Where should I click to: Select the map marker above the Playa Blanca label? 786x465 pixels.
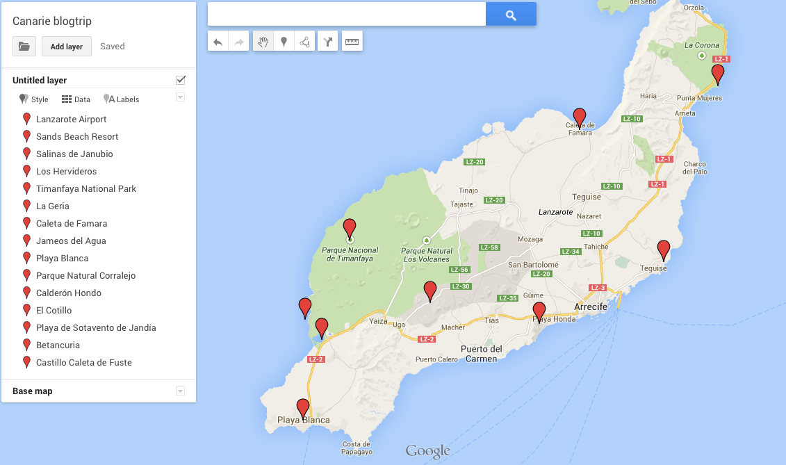pos(303,409)
